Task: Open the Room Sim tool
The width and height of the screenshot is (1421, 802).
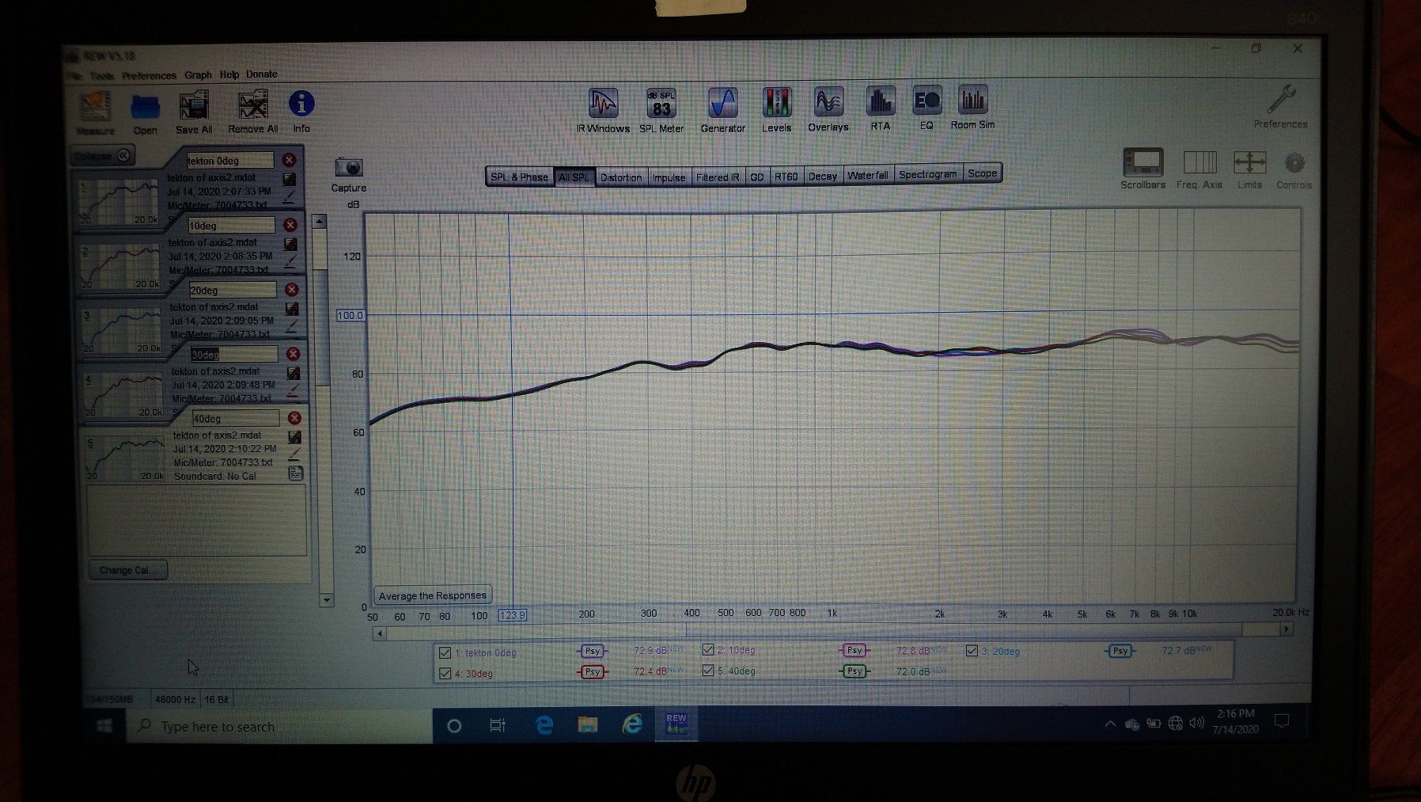Action: [x=972, y=107]
